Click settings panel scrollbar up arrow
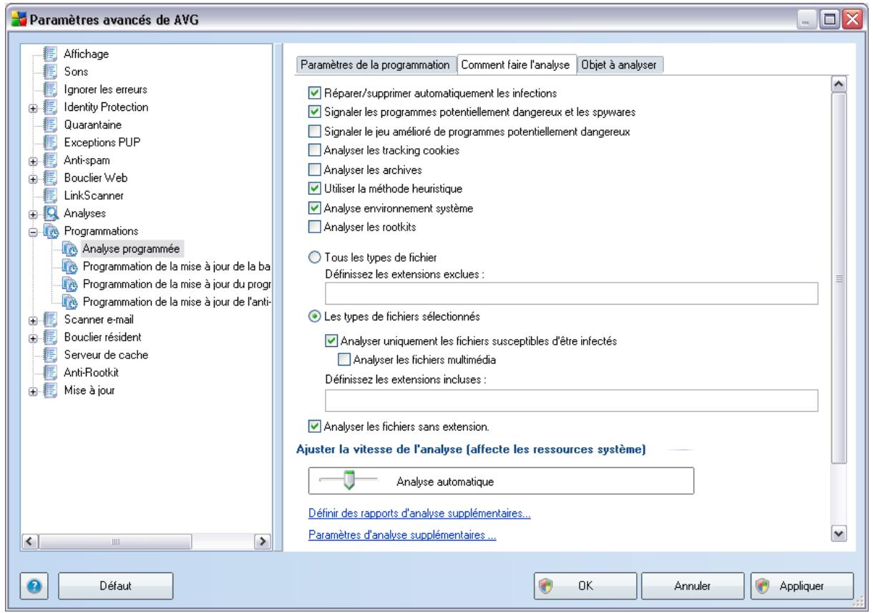The image size is (873, 613). [840, 85]
